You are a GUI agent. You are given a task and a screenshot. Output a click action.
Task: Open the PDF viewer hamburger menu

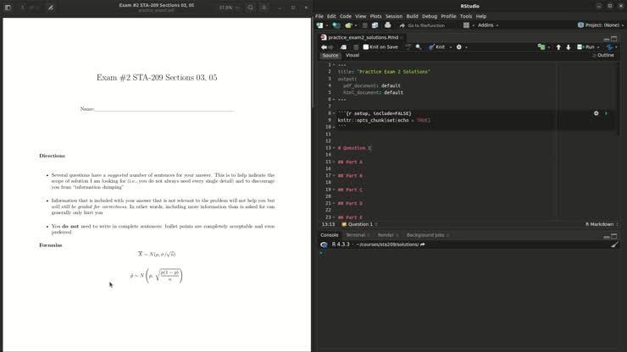(x=264, y=7)
